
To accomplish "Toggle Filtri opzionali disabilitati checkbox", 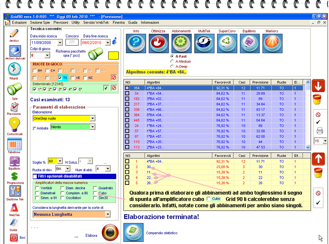I will [x=35, y=176].
